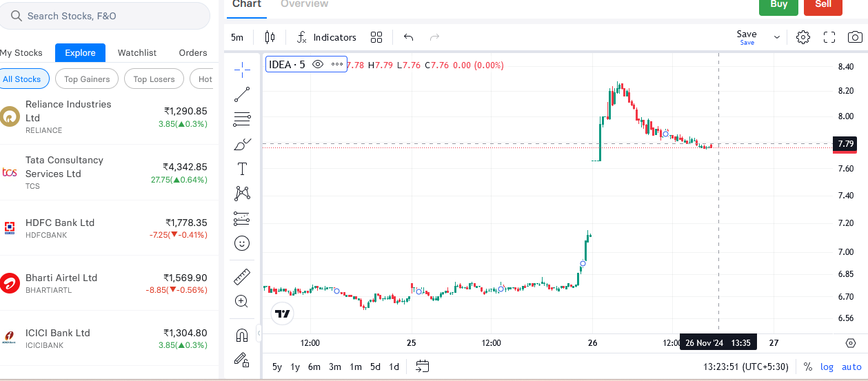Open the Watchlist tab
The image size is (868, 381).
pyautogui.click(x=137, y=52)
